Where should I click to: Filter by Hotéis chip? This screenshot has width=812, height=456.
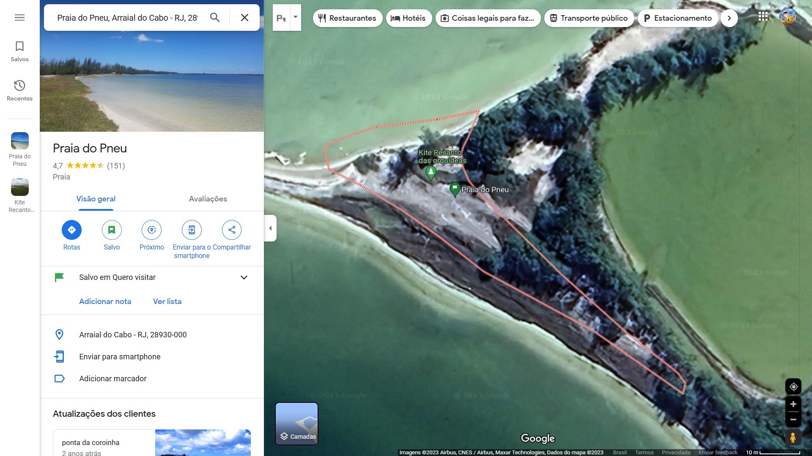click(409, 18)
